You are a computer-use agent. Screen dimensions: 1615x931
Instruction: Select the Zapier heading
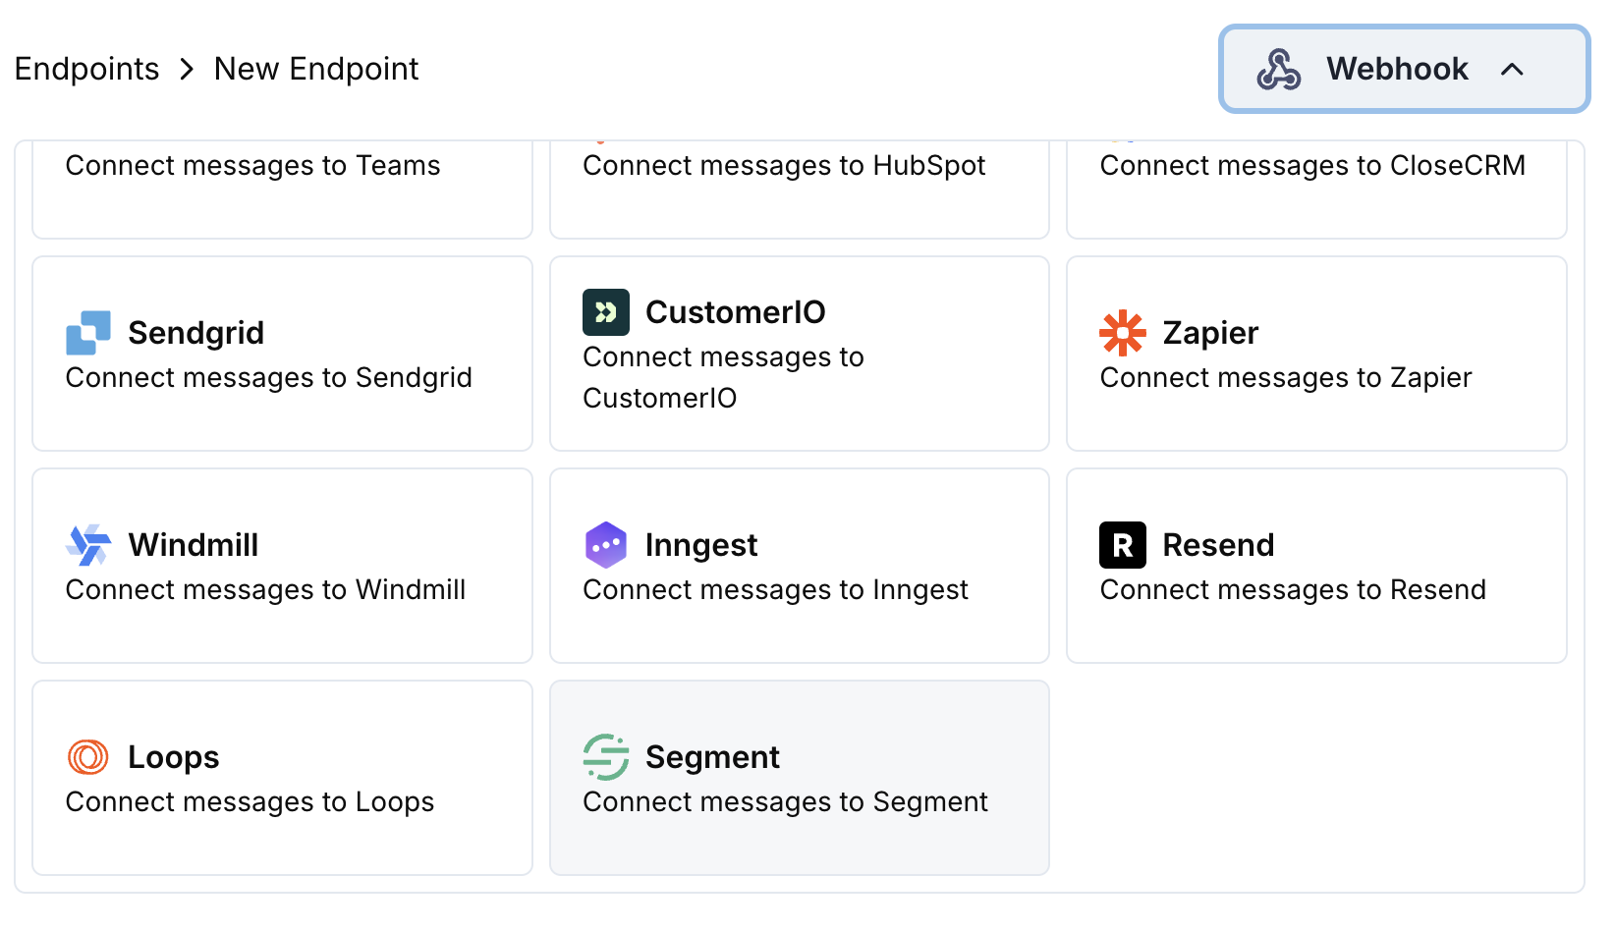pyautogui.click(x=1210, y=333)
